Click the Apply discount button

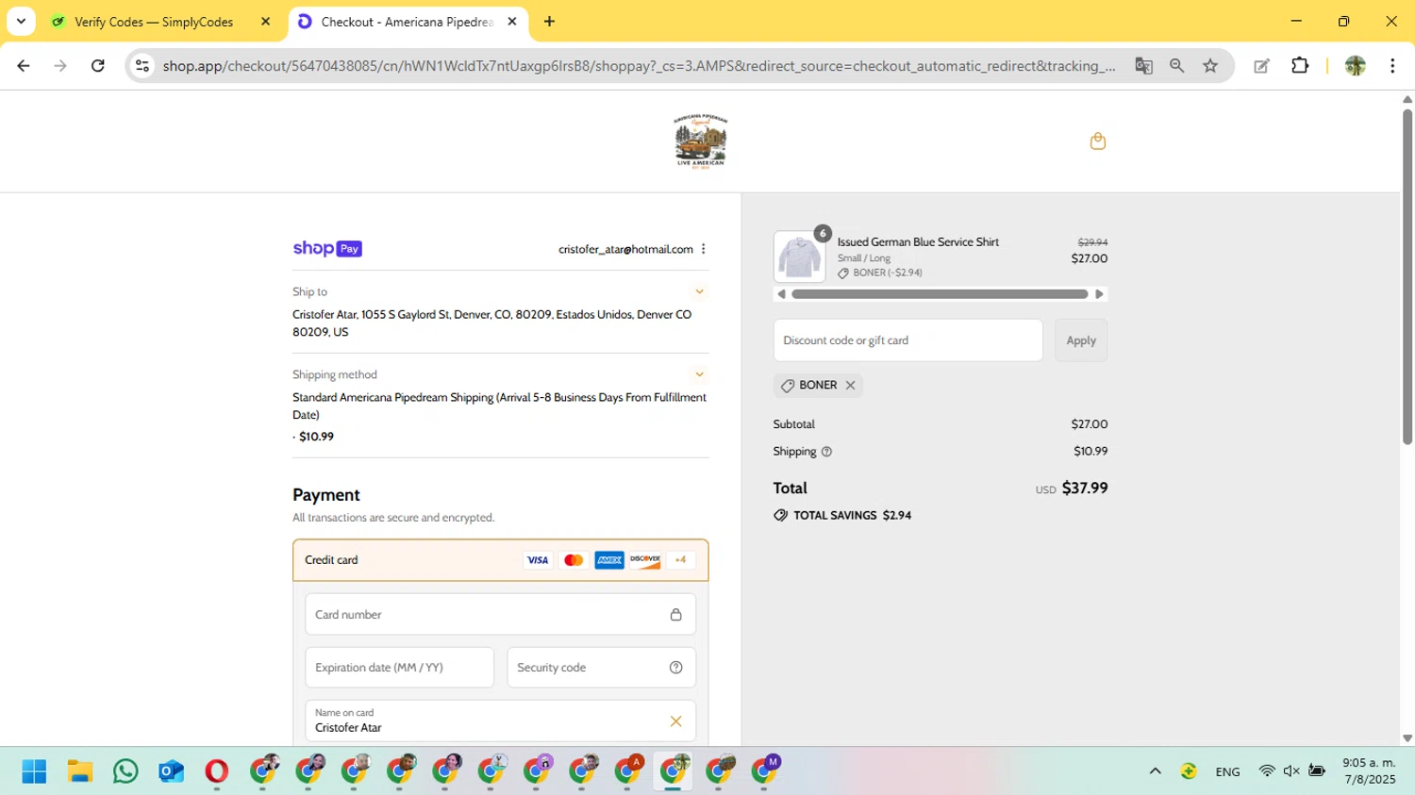1081,340
